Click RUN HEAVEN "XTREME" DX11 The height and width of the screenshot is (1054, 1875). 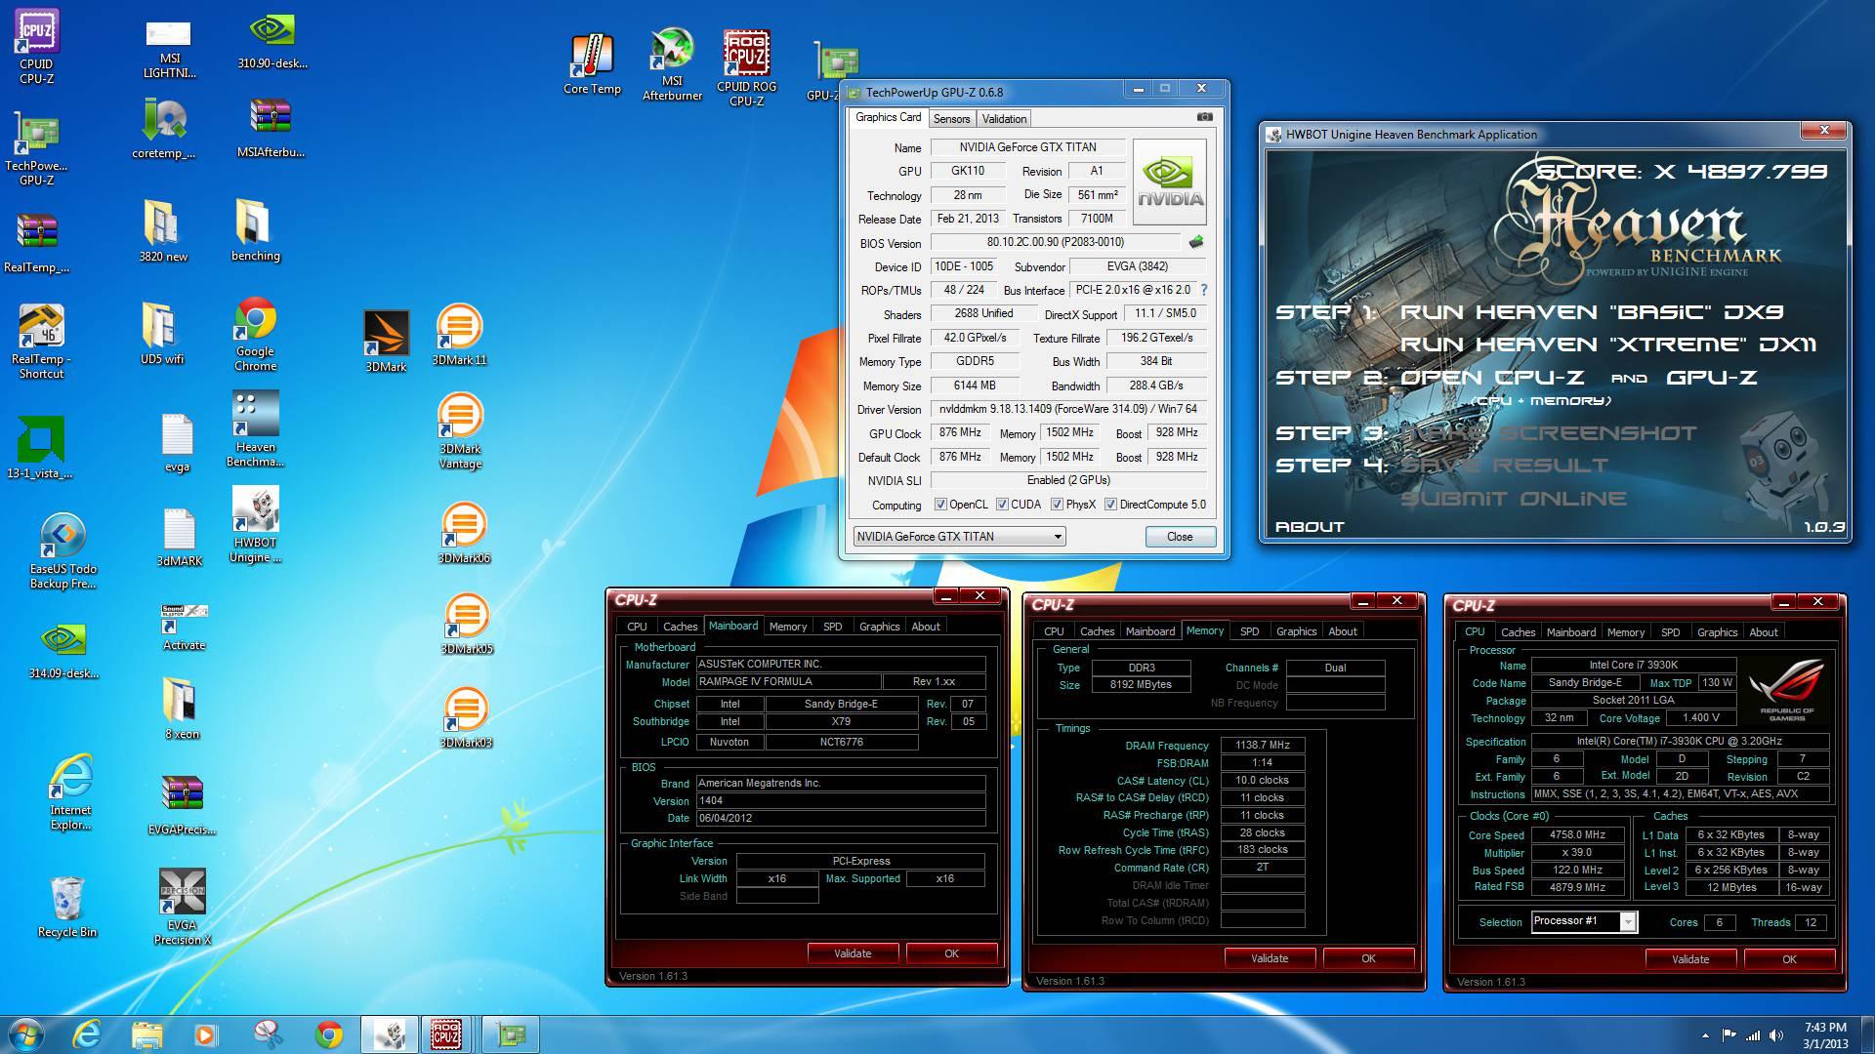[1608, 345]
